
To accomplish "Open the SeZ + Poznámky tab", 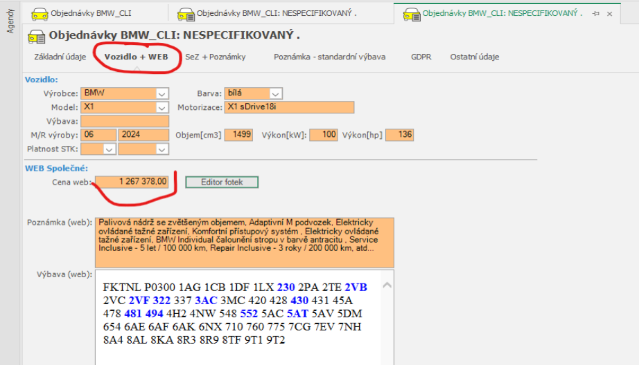I will pyautogui.click(x=215, y=57).
